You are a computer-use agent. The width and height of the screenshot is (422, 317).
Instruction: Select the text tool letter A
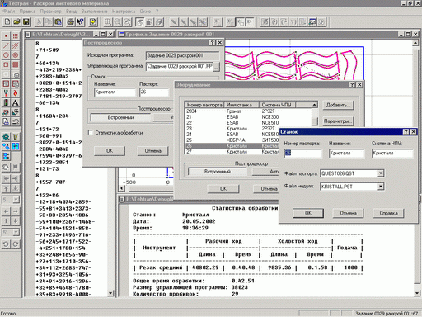pos(16,102)
